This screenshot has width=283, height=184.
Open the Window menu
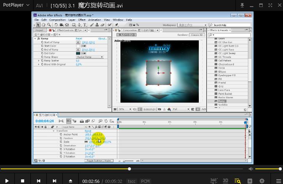pos(118,20)
